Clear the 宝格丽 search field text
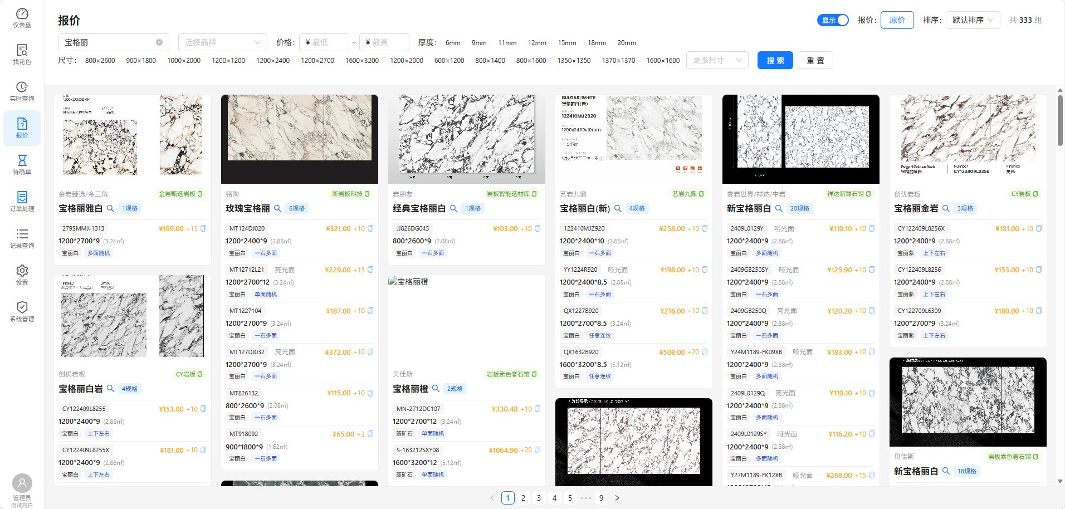 pos(159,42)
